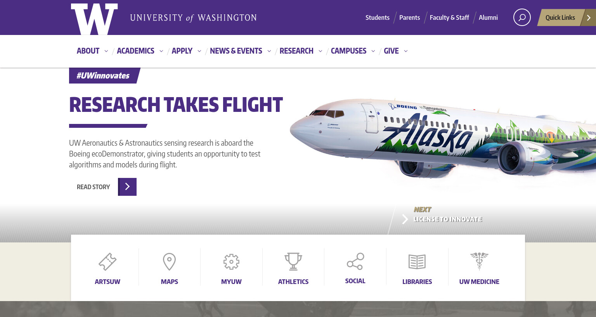Open the ArtsUW ticket icon
This screenshot has width=596, height=317.
coord(107,261)
